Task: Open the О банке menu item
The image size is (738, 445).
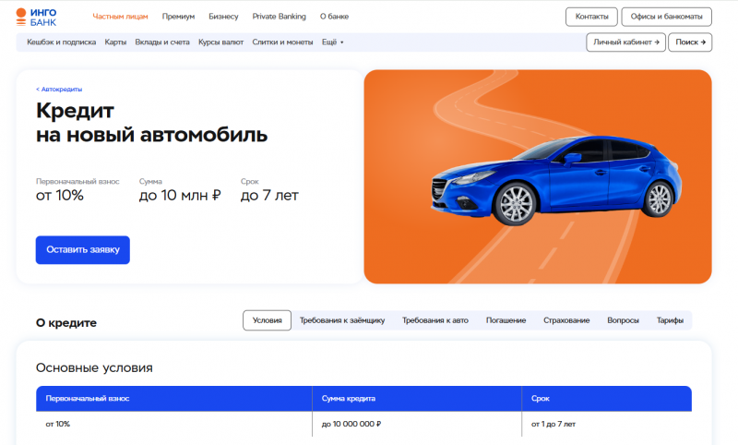Action: pyautogui.click(x=335, y=17)
